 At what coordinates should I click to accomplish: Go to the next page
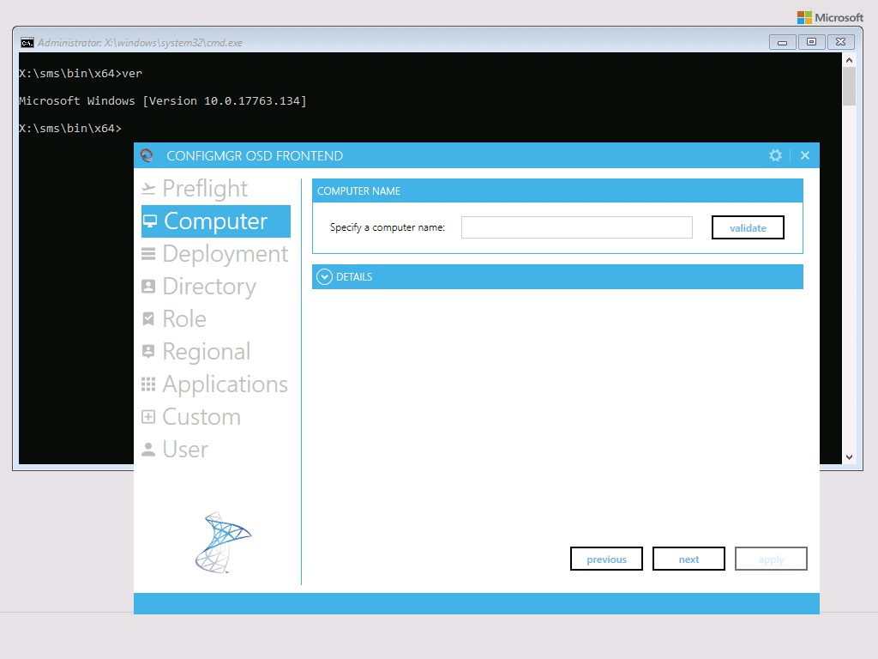pos(689,559)
